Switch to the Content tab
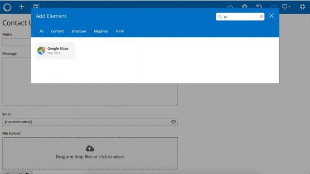The height and width of the screenshot is (174, 310). 57,31
